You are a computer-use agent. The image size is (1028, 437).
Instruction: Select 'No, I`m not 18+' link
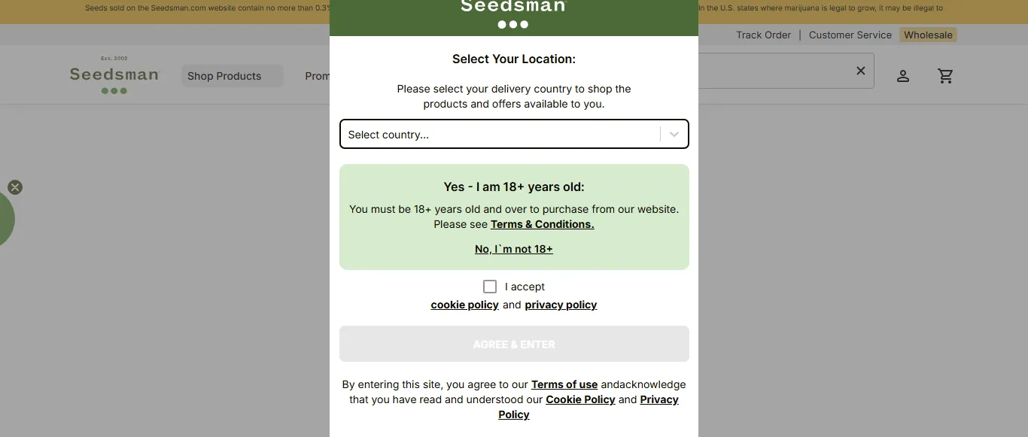(x=513, y=249)
